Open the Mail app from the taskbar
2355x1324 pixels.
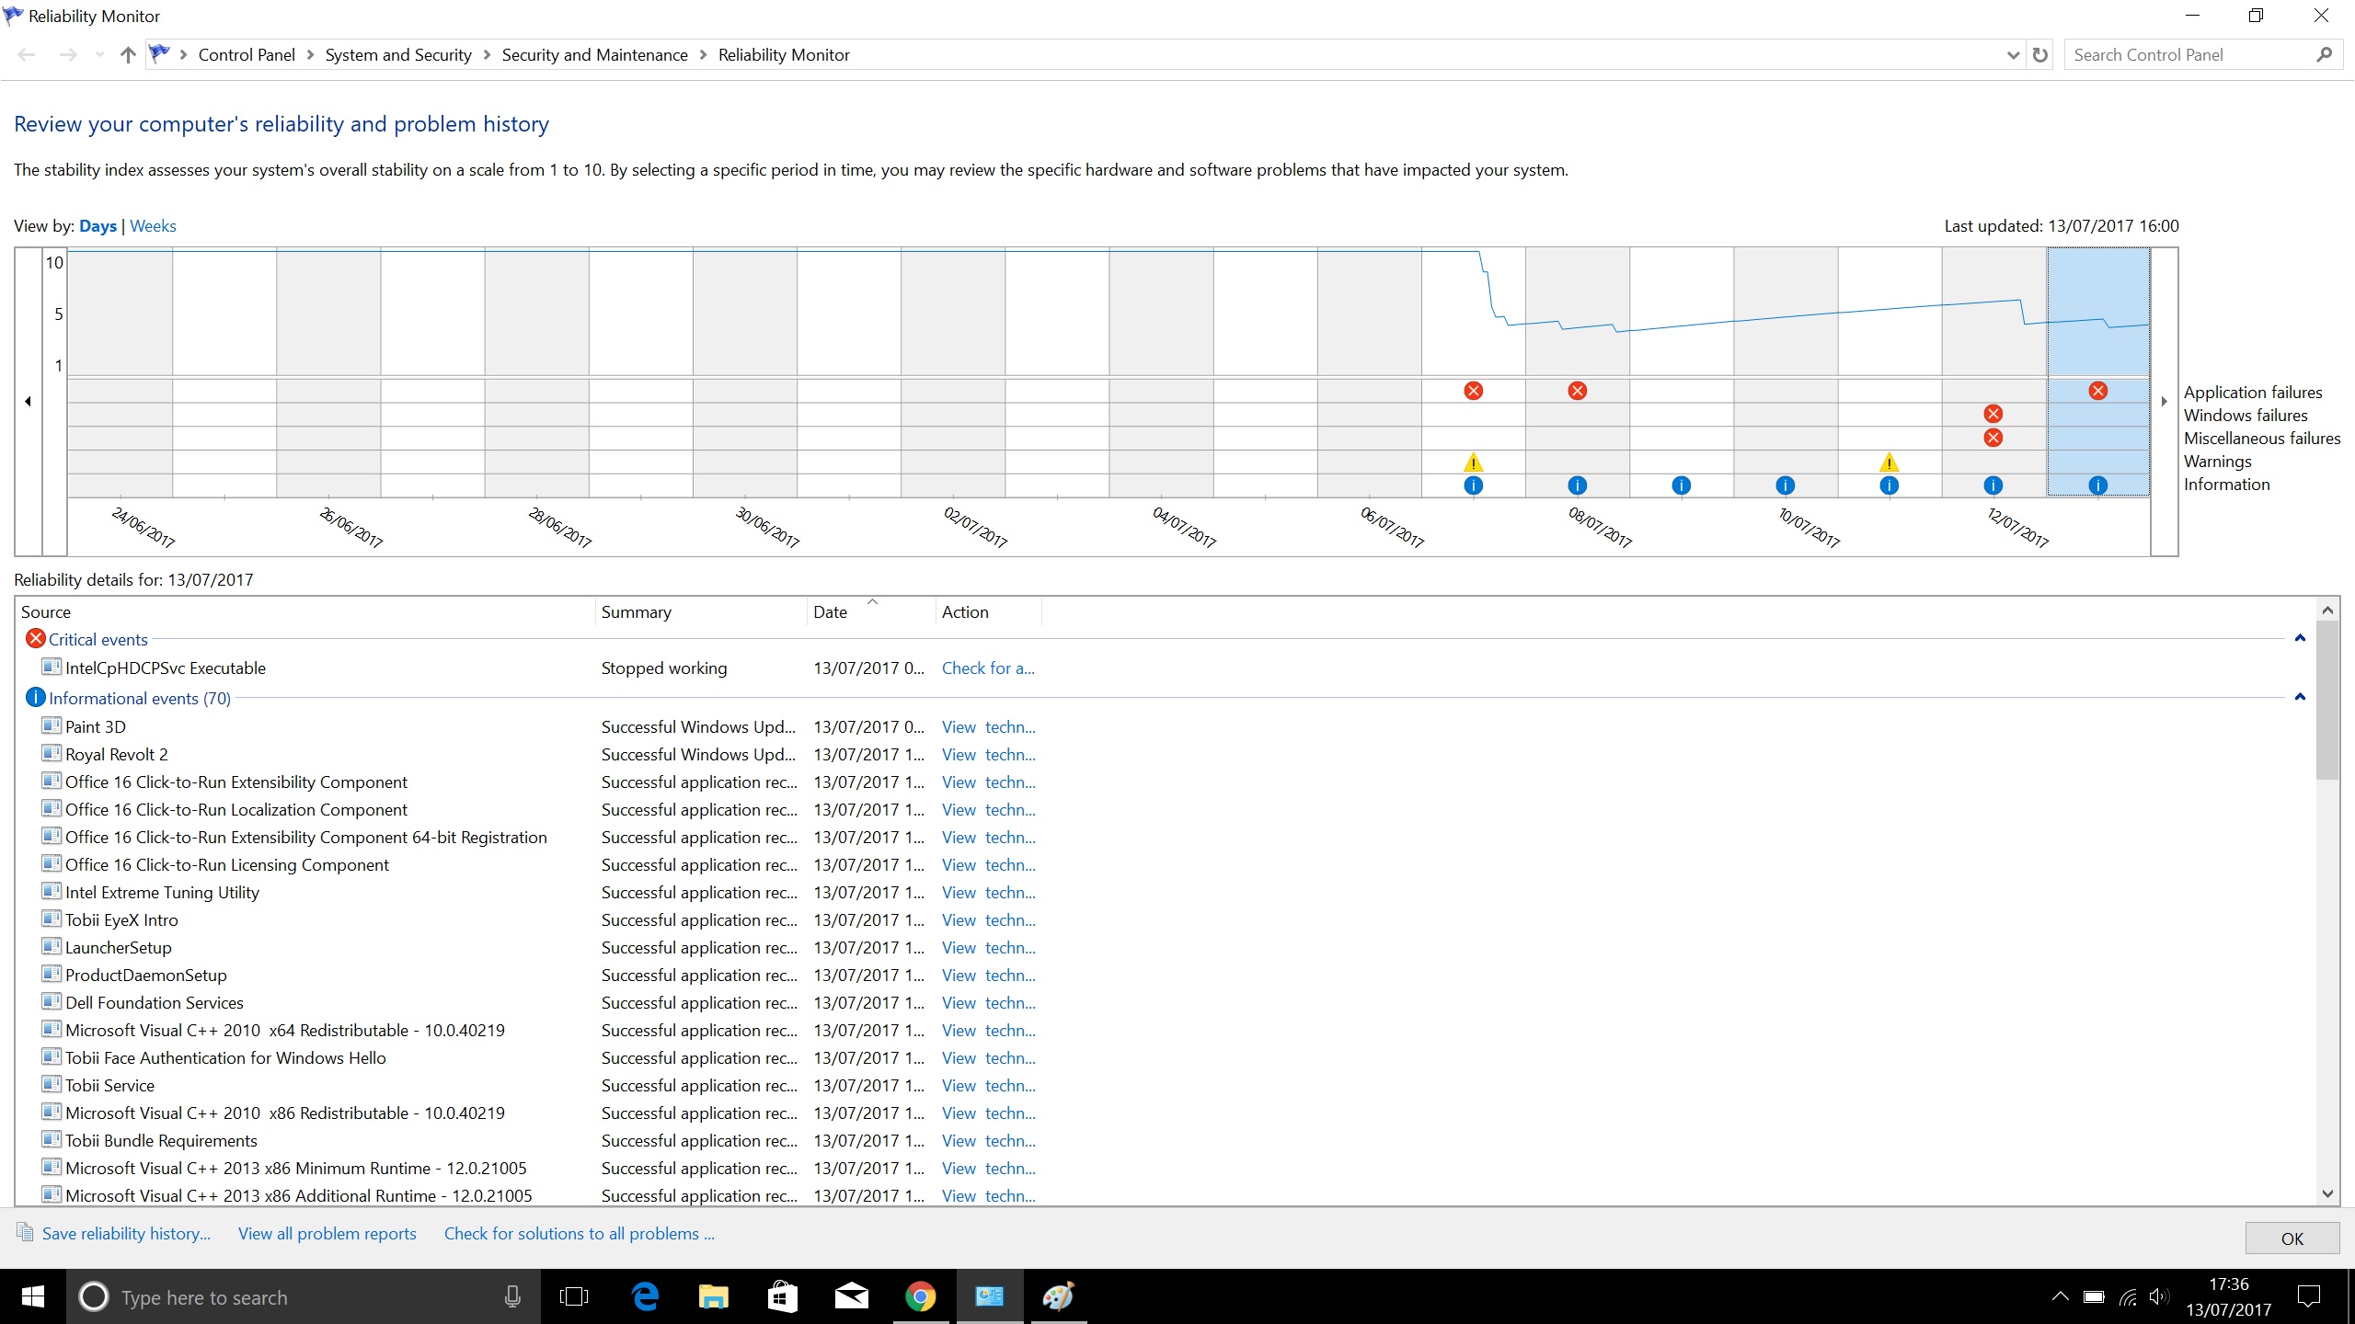pos(852,1296)
